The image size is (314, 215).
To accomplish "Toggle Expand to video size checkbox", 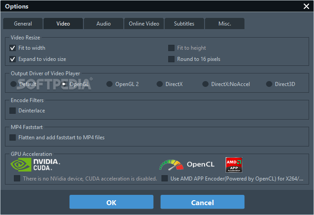I will [13, 59].
